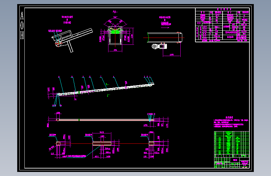The height and width of the screenshot is (176, 271).
Task: Click the magenta direction arrow under head view title
Action: pos(166,27)
